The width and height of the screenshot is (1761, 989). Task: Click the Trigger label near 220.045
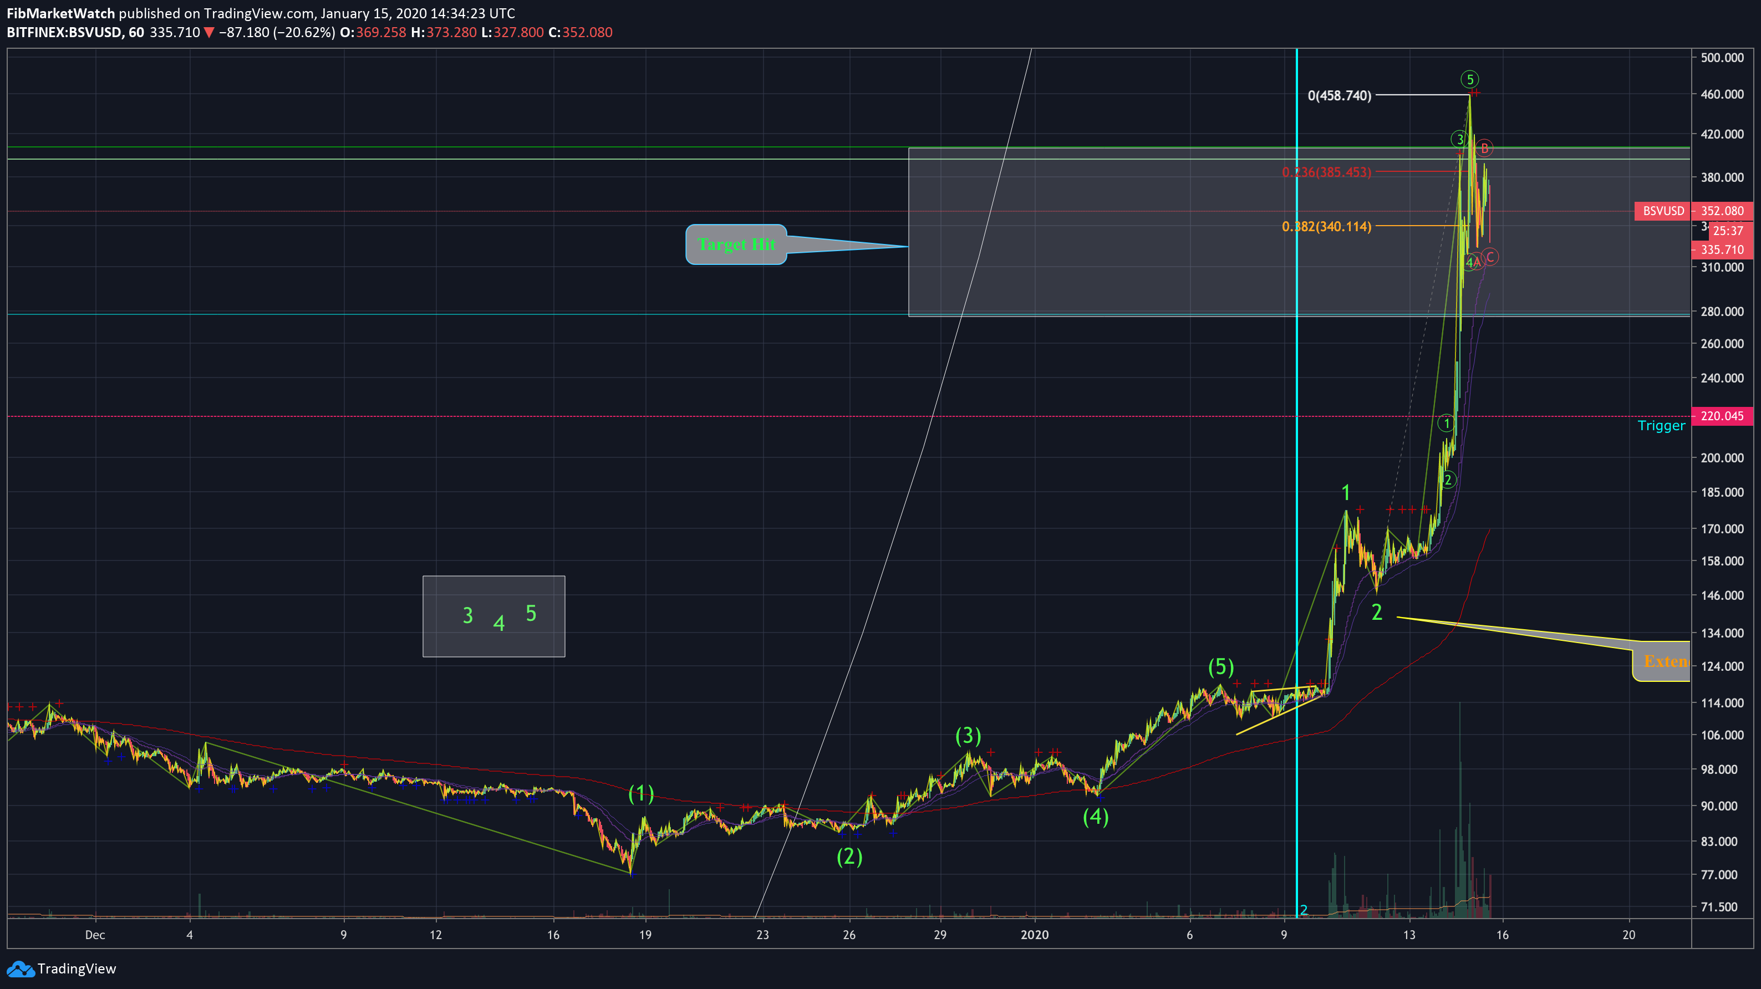pyautogui.click(x=1661, y=426)
